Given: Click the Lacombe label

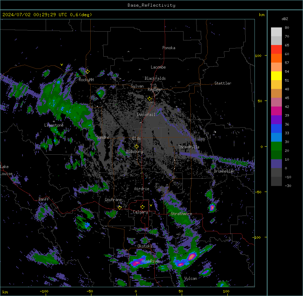Looking at the screenshot, I should (x=158, y=67).
